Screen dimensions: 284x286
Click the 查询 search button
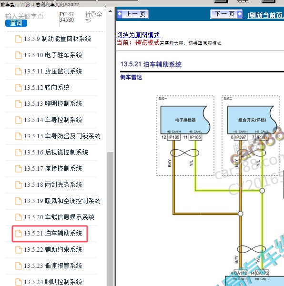(16, 23)
